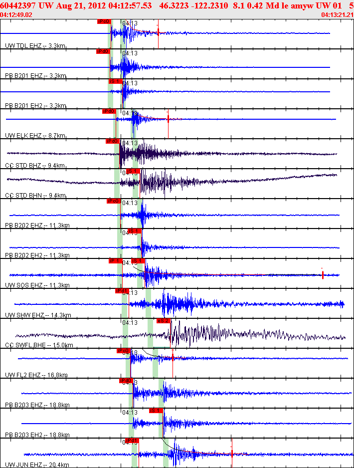Click the iS 1 pick on PB B203 EH2
Screen dimensions: 354x468
point(156,411)
